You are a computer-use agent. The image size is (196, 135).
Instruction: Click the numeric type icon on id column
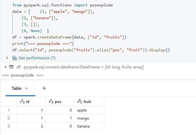coord(22,101)
